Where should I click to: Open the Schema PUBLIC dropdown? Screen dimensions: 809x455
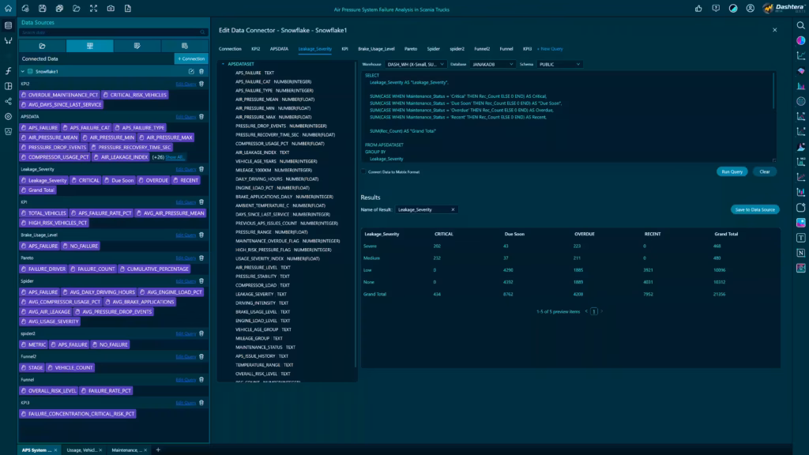[559, 64]
